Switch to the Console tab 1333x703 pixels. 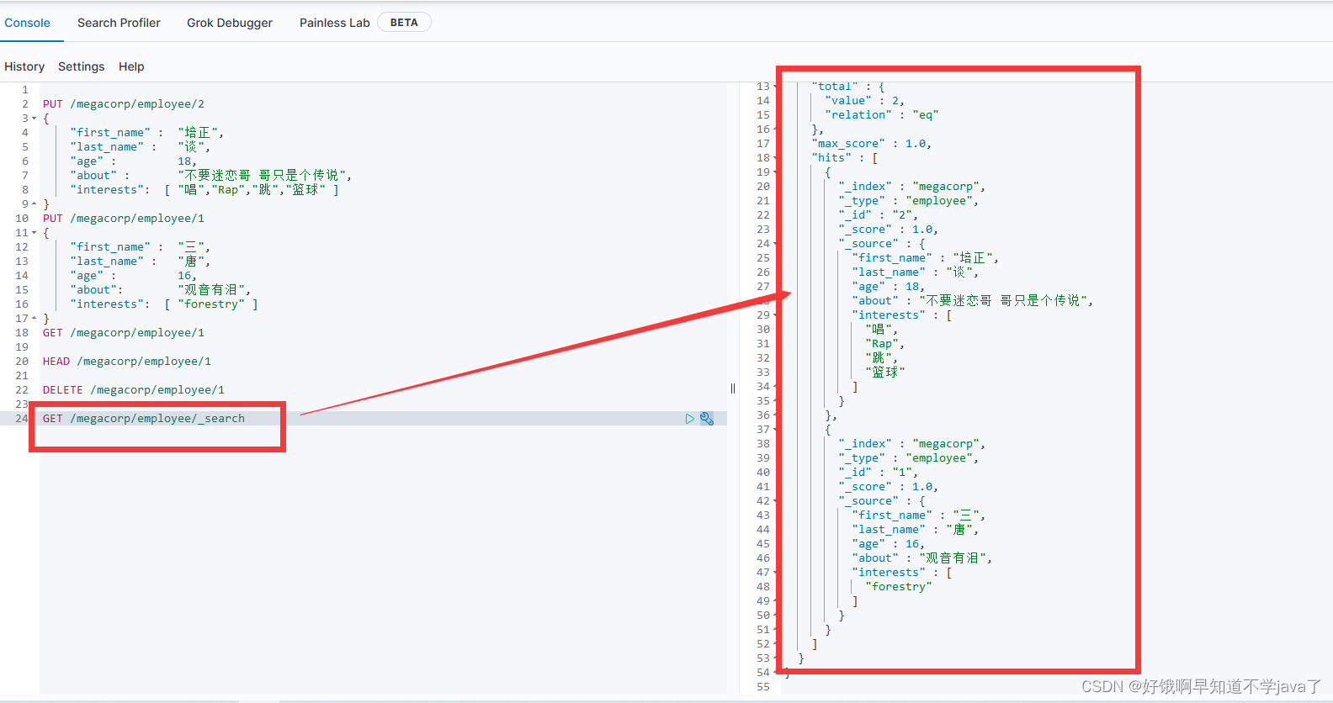click(x=27, y=23)
